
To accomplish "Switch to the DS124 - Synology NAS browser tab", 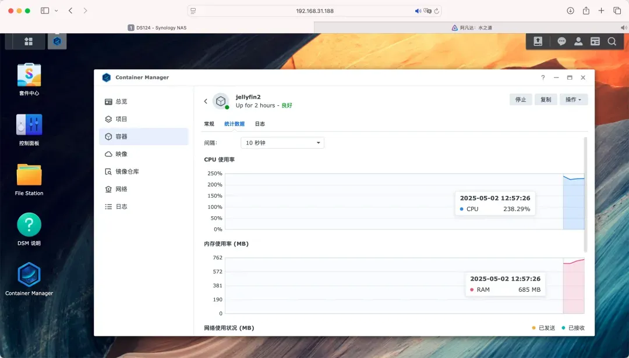I will coord(157,28).
